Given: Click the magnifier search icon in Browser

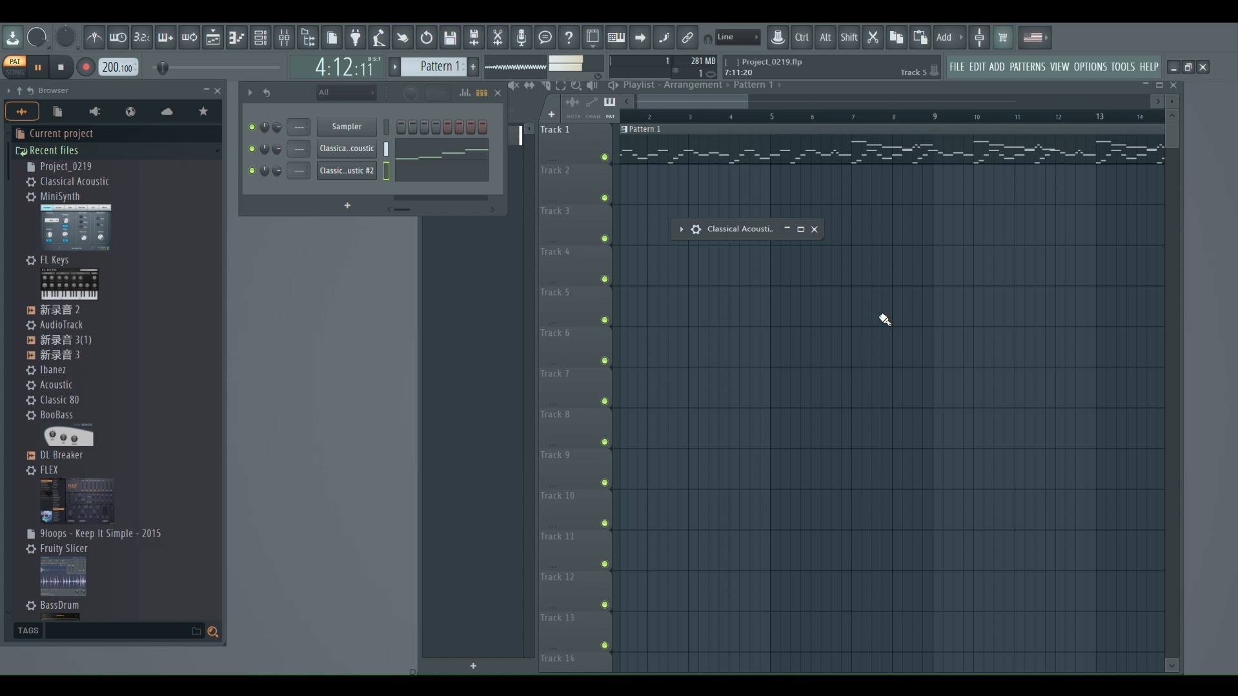Looking at the screenshot, I should [x=212, y=631].
